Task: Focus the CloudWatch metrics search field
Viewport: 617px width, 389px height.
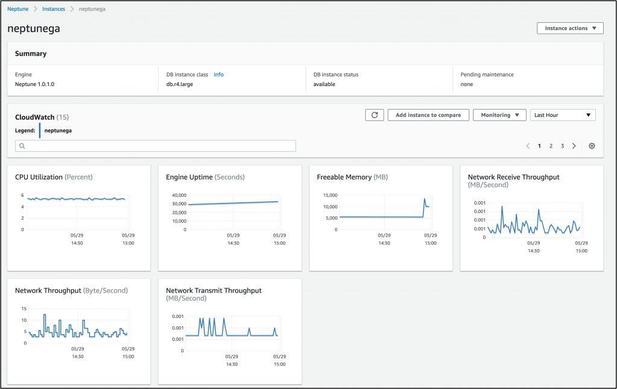Action: coord(155,146)
